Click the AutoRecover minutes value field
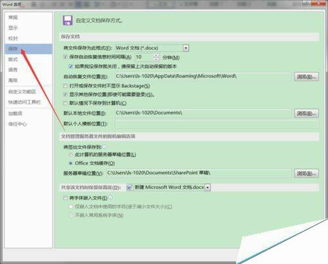Viewport: 328px width, 264px height. tap(144, 57)
